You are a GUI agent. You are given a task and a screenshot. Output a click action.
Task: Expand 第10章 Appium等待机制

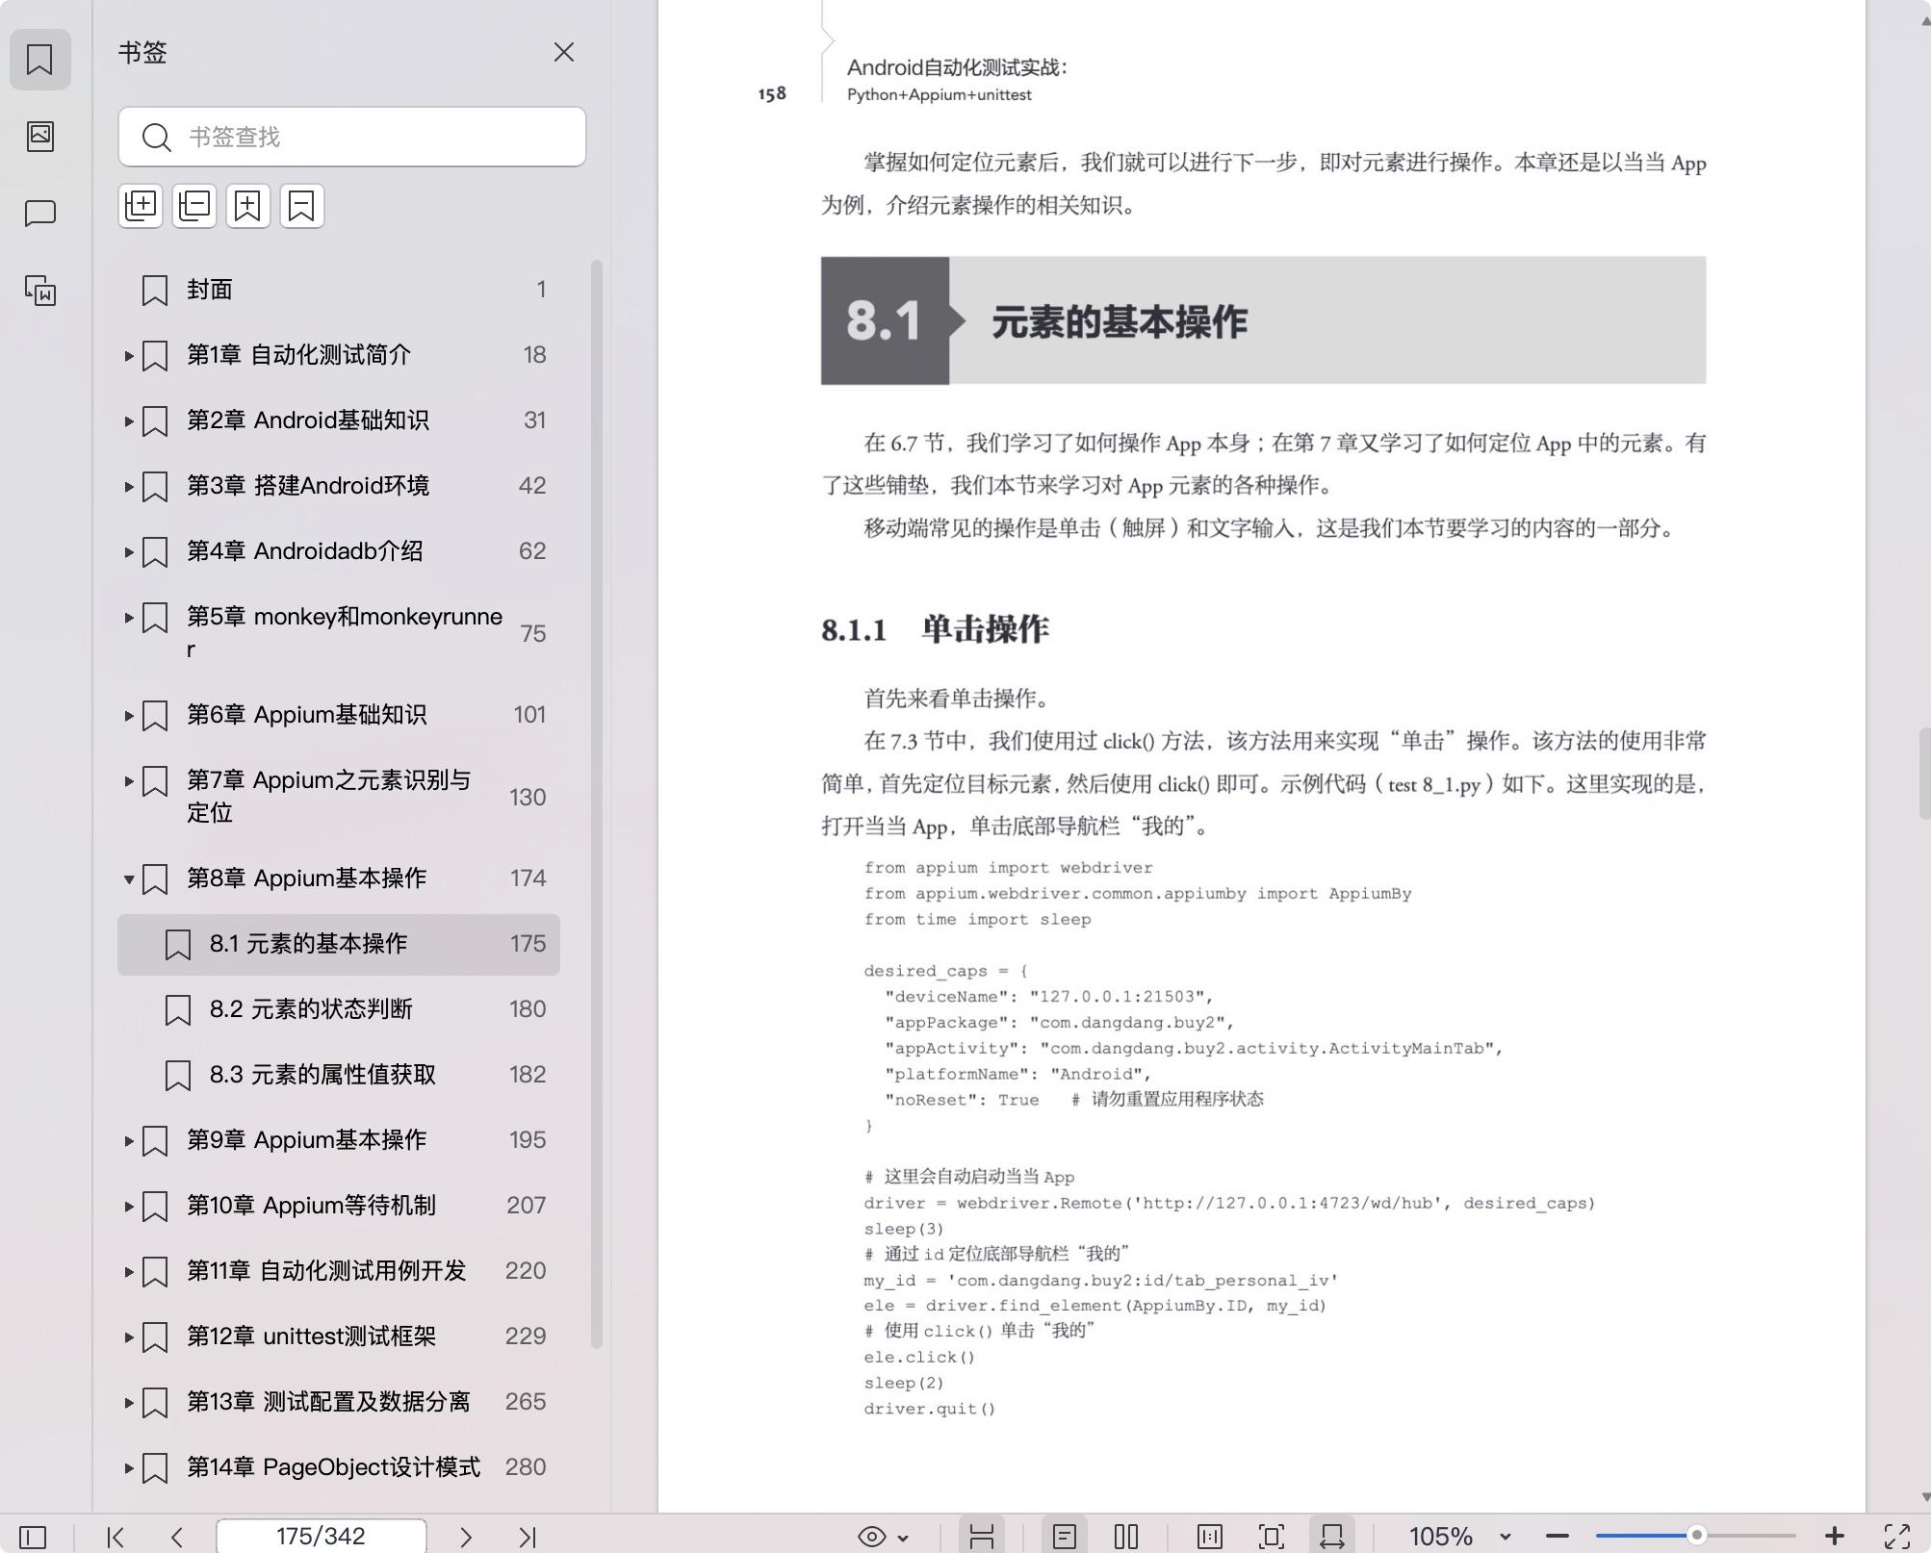pos(129,1206)
